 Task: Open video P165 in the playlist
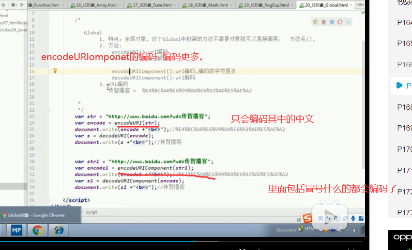click(x=404, y=44)
